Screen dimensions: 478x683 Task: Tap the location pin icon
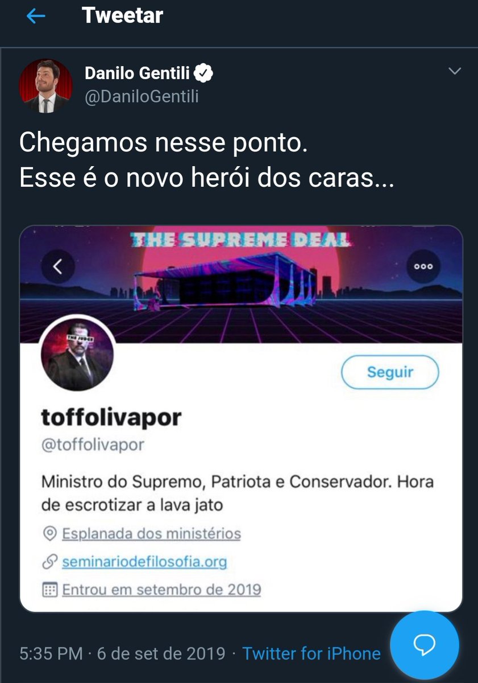coord(50,534)
